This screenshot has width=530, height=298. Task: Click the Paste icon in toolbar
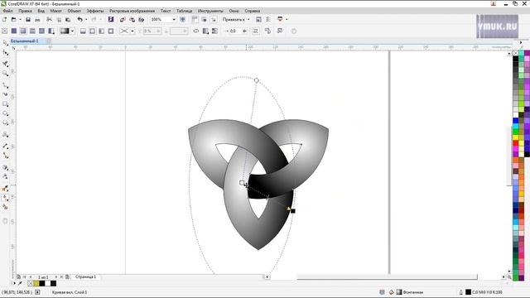click(x=68, y=20)
